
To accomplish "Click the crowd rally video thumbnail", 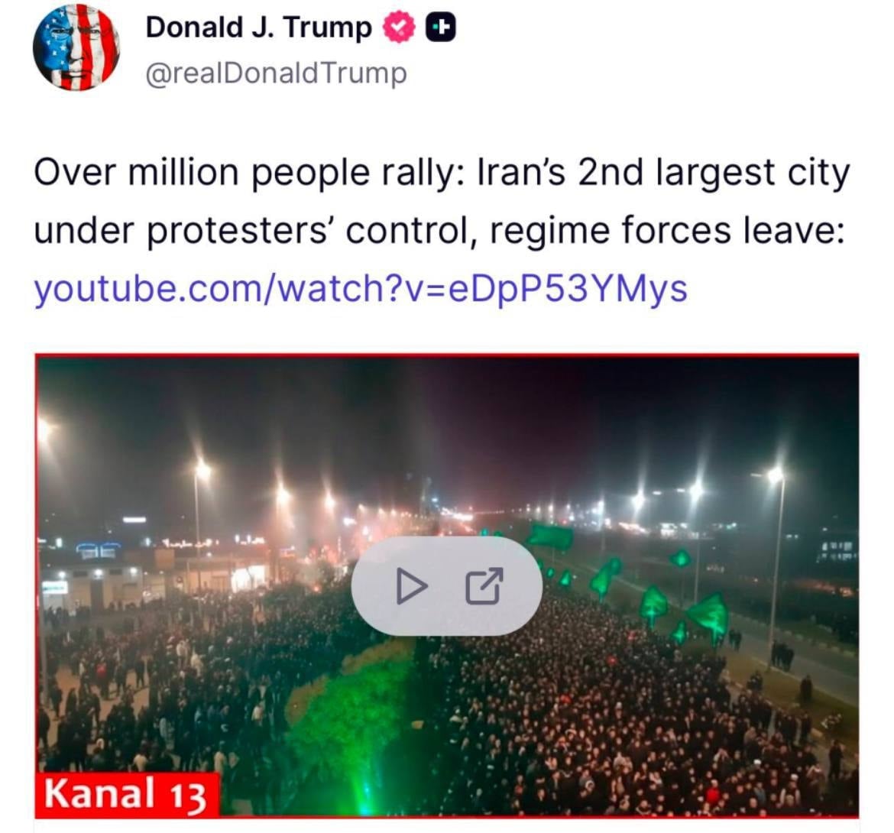I will (x=447, y=586).
